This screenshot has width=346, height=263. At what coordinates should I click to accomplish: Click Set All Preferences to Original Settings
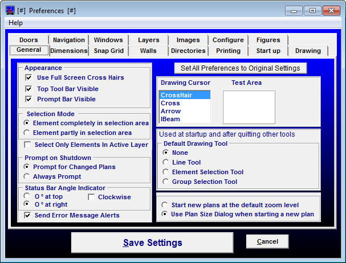(x=241, y=68)
